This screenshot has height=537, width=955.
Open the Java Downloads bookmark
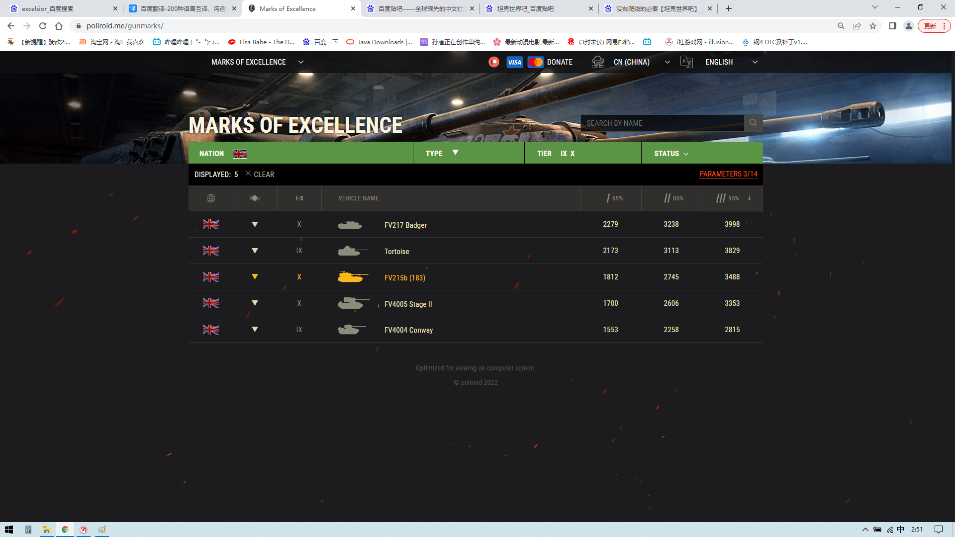click(379, 42)
